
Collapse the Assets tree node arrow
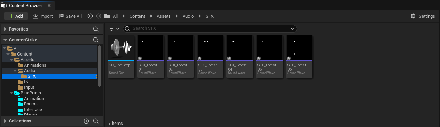coord(12,60)
